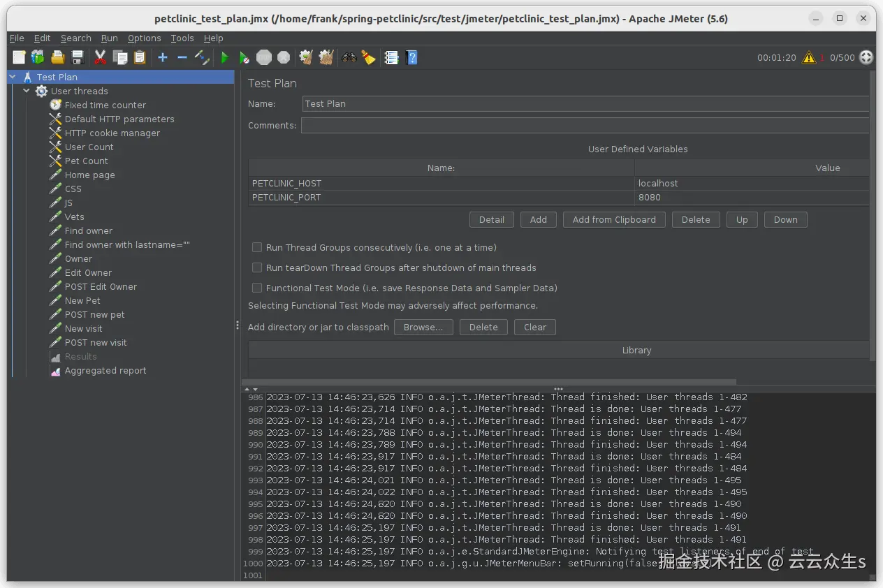883x588 pixels.
Task: Open Help with question mark icon
Action: pos(411,58)
